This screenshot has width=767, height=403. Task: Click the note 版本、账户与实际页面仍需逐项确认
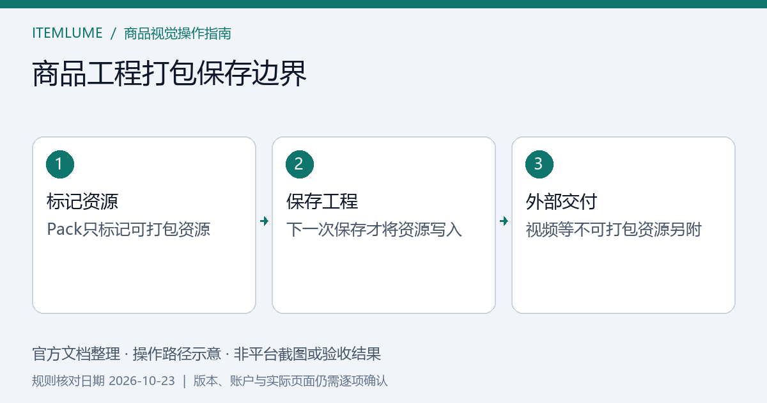pos(291,381)
